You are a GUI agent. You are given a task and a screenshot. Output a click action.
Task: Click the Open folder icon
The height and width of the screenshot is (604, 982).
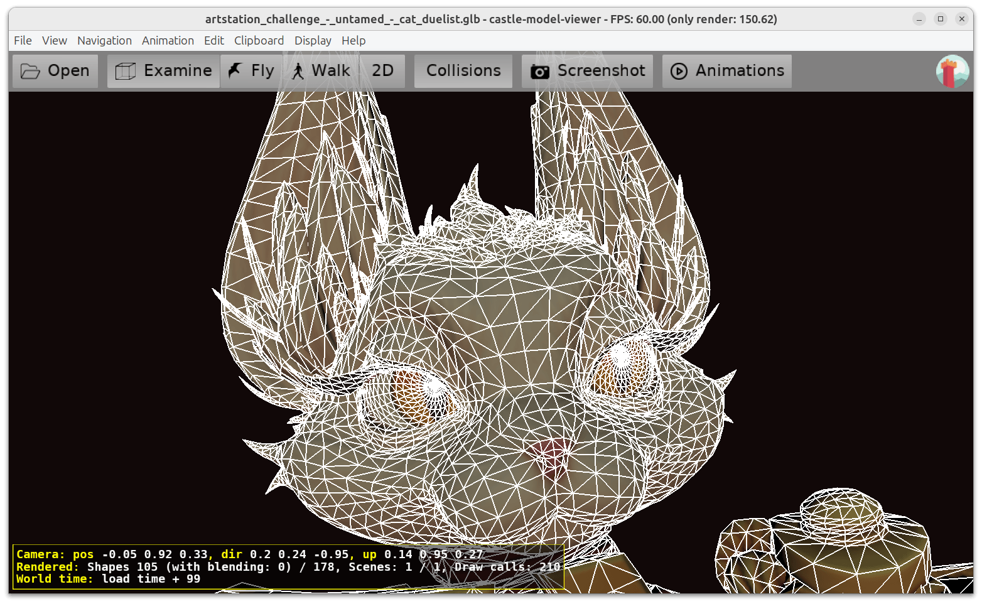pos(29,70)
